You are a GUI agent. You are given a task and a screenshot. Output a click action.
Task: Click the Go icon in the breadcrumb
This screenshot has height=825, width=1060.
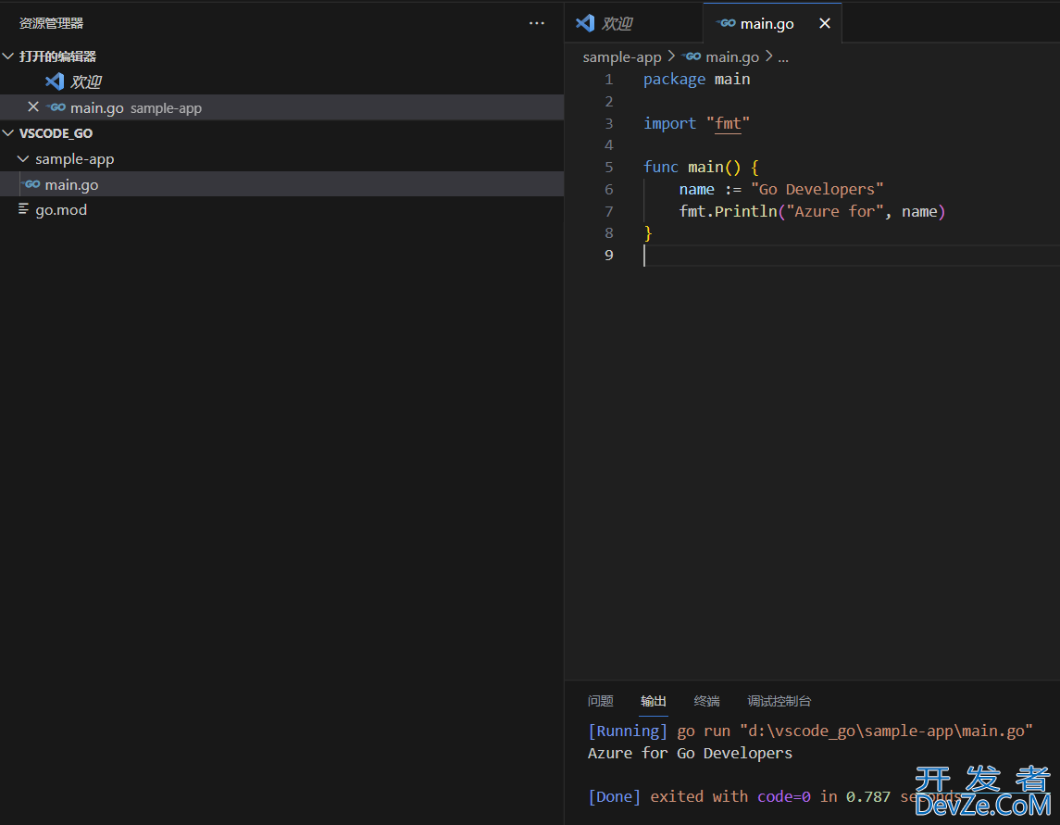pos(692,56)
